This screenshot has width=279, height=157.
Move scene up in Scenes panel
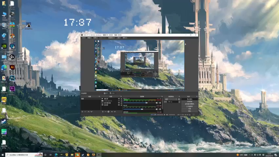click(89, 112)
